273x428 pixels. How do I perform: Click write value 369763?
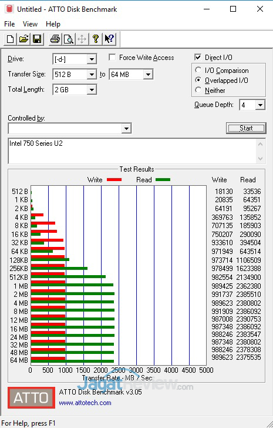223,218
